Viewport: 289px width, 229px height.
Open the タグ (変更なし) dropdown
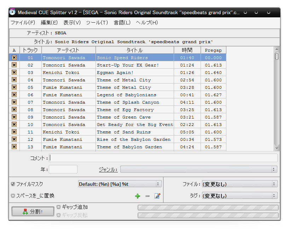click(x=239, y=196)
